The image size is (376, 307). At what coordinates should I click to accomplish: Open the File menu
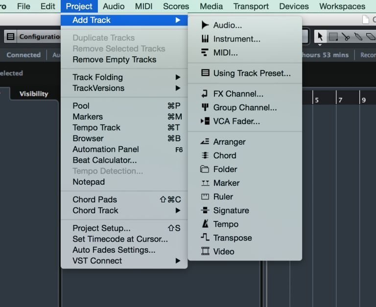pyautogui.click(x=23, y=6)
